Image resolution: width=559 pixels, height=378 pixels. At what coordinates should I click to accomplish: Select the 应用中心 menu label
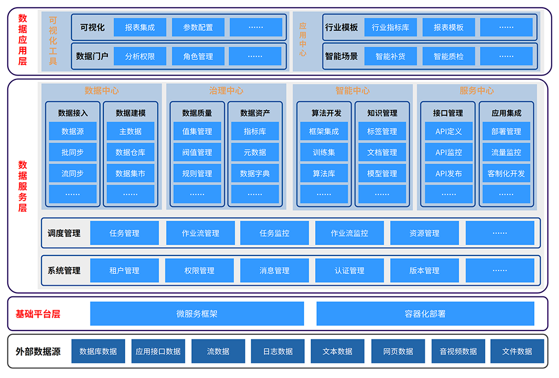[x=302, y=39]
